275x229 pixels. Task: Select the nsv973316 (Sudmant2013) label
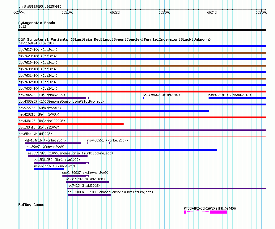55,166
